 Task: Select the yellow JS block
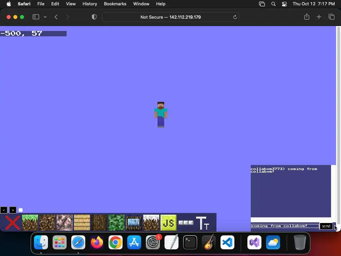[x=169, y=222]
